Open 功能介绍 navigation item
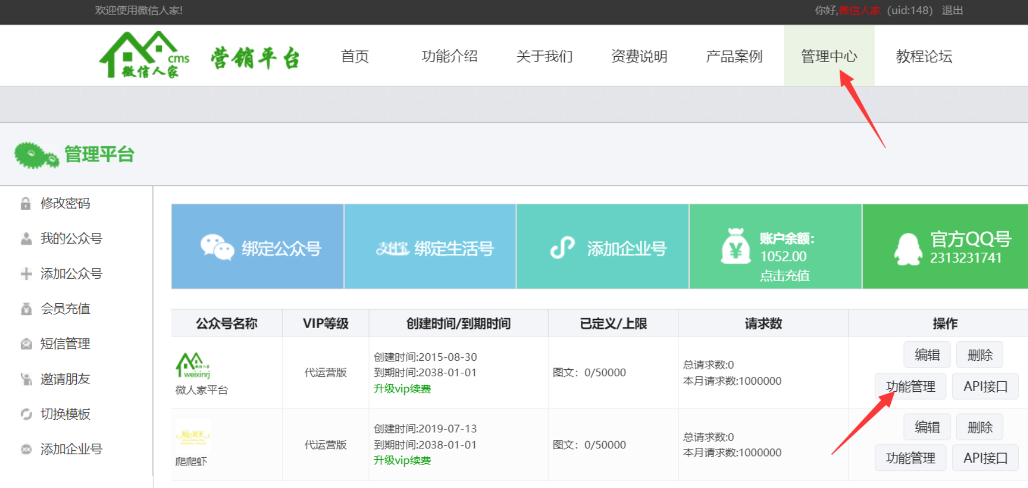 click(x=449, y=56)
